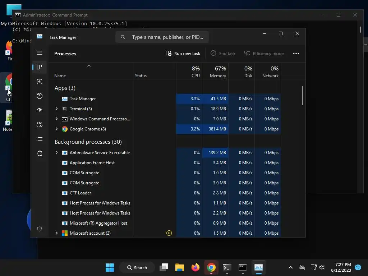Screen dimensions: 368x276
Task: Open the Details sidebar icon
Action: coord(40,139)
